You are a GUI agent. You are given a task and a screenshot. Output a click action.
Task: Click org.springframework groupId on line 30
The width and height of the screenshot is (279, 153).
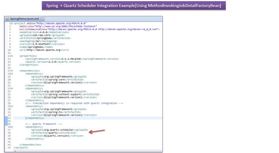pyautogui.click(x=58, y=109)
